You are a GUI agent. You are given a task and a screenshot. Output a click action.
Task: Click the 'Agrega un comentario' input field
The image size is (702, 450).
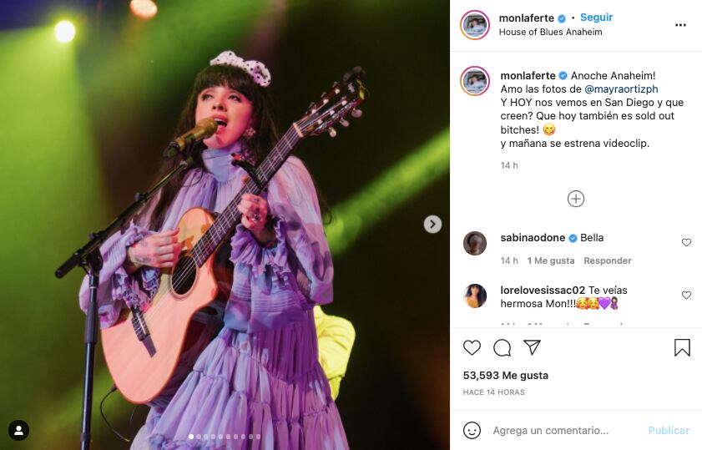pyautogui.click(x=559, y=431)
